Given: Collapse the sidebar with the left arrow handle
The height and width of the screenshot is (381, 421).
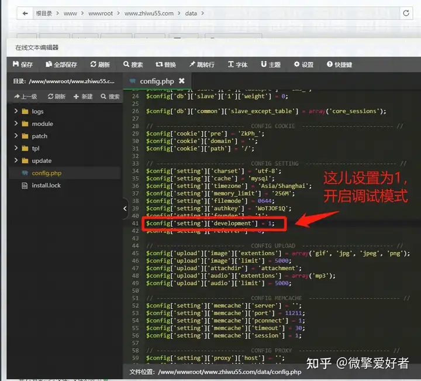Looking at the screenshot, I should pyautogui.click(x=125, y=208).
